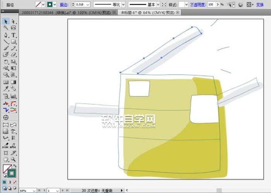This screenshot has width=271, height=193.
Task: Select the Blob Brush tool
Action: point(6,55)
